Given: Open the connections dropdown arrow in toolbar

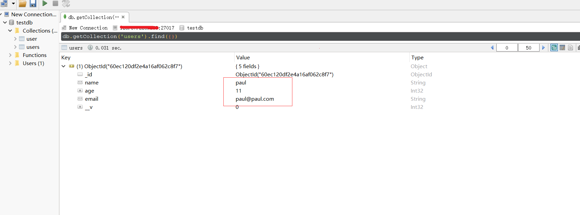Looking at the screenshot, I should pyautogui.click(x=13, y=3).
